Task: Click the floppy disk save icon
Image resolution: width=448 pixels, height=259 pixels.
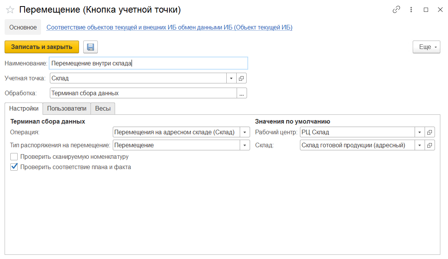Action: click(91, 47)
